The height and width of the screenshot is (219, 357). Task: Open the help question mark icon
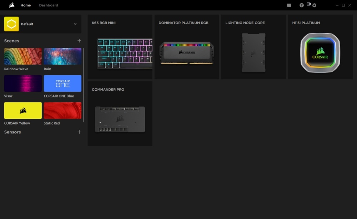click(301, 5)
